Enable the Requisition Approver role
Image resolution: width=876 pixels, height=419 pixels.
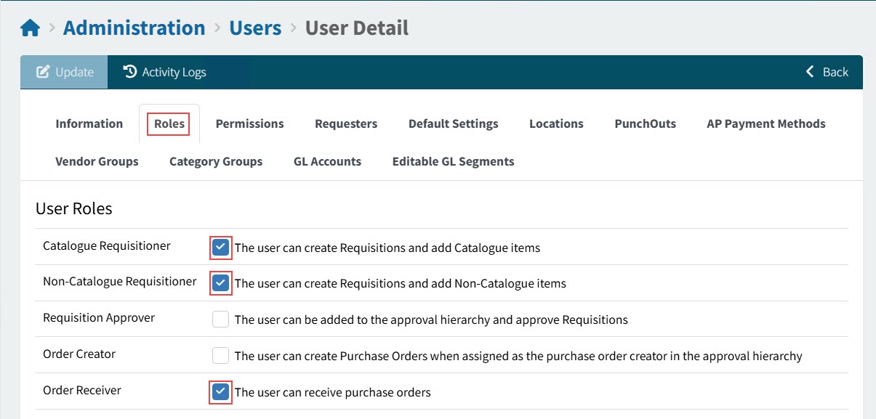(x=220, y=319)
